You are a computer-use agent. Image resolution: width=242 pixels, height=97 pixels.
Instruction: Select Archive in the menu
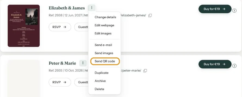pos(100,81)
